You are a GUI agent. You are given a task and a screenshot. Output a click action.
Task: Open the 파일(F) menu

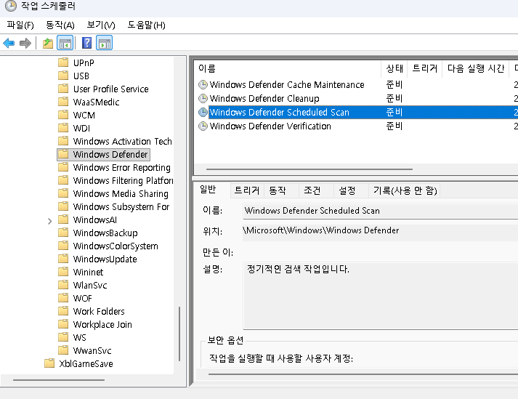(20, 25)
